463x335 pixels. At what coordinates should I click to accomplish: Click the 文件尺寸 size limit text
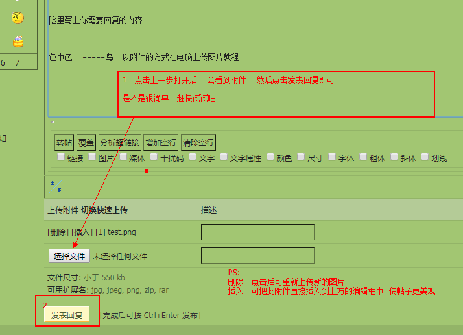pyautogui.click(x=86, y=278)
